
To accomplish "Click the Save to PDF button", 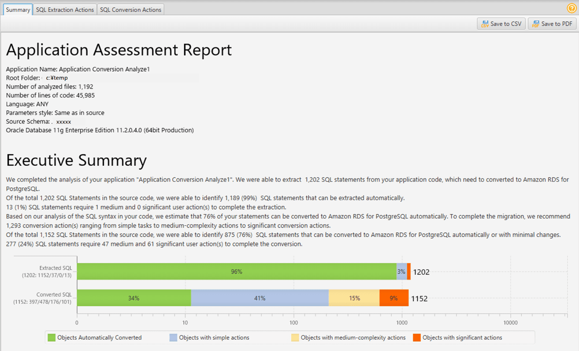I will click(x=552, y=24).
